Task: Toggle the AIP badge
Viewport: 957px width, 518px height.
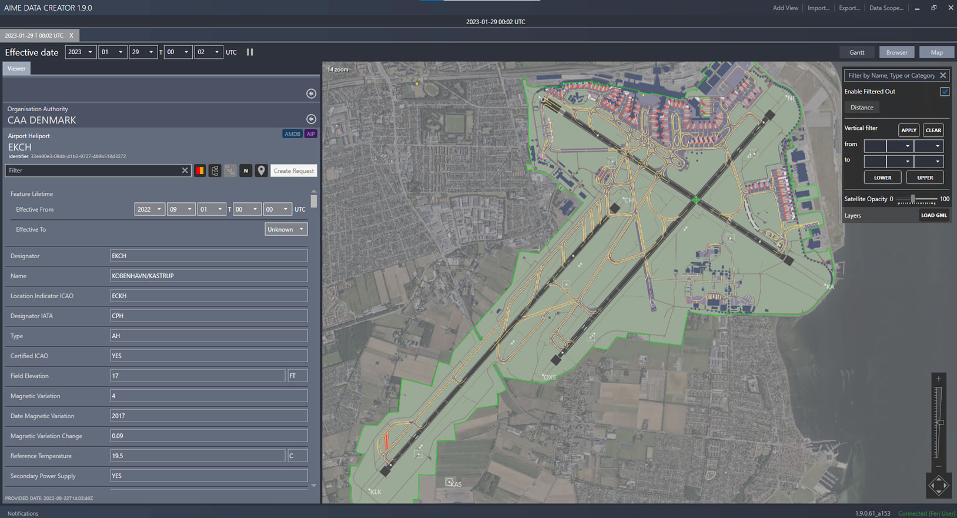Action: 311,134
